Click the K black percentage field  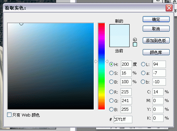[158, 118]
